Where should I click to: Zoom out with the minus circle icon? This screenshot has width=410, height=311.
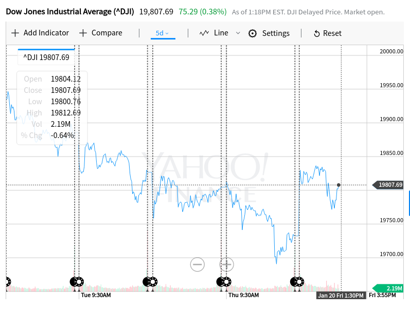(197, 265)
